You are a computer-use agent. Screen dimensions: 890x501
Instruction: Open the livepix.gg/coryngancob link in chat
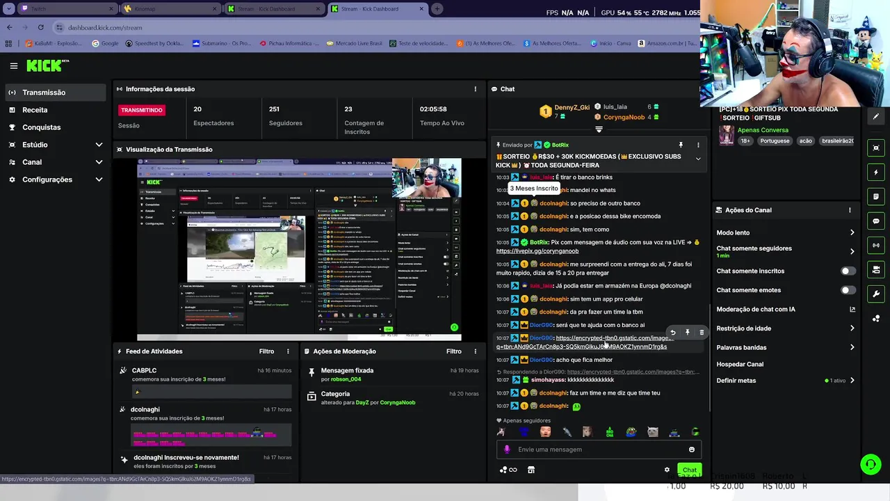[537, 251]
